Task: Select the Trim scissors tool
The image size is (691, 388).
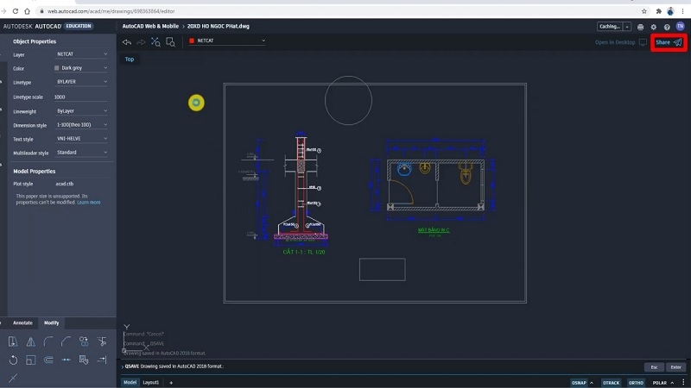Action: pyautogui.click(x=102, y=341)
